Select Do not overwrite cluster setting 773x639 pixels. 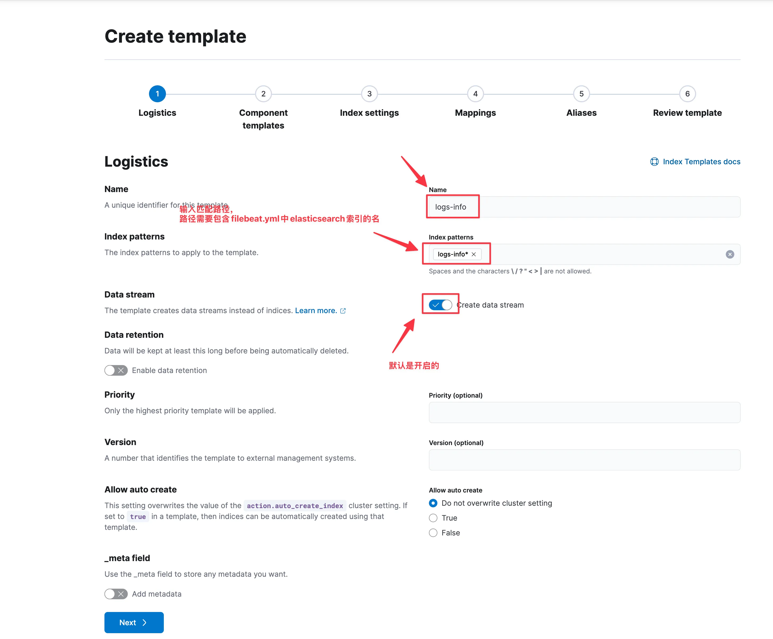point(433,503)
